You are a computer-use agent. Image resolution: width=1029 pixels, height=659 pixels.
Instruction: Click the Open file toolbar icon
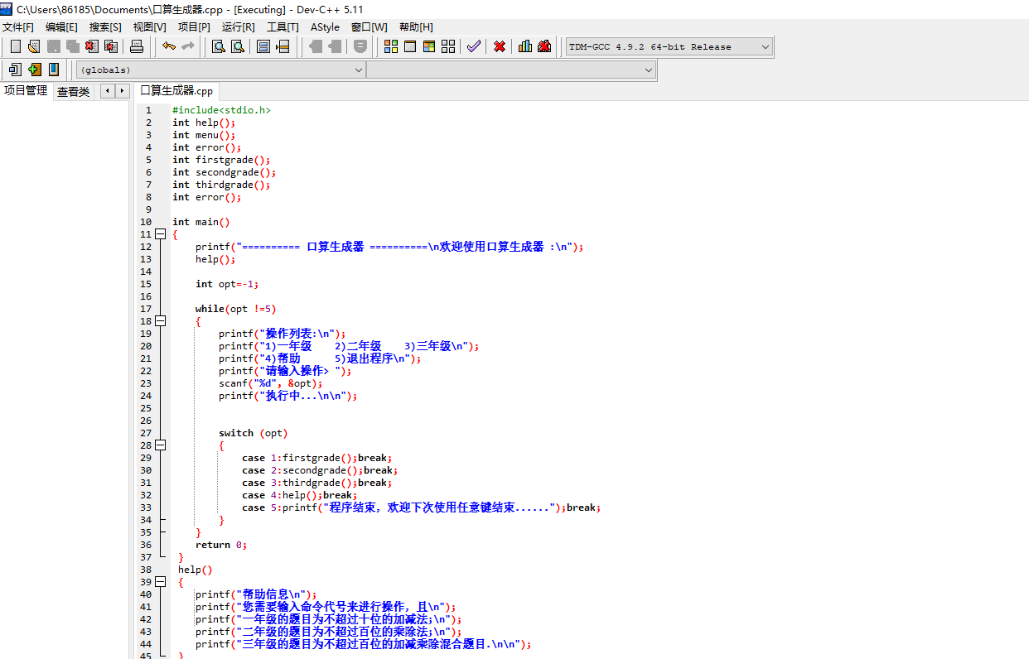click(x=34, y=46)
